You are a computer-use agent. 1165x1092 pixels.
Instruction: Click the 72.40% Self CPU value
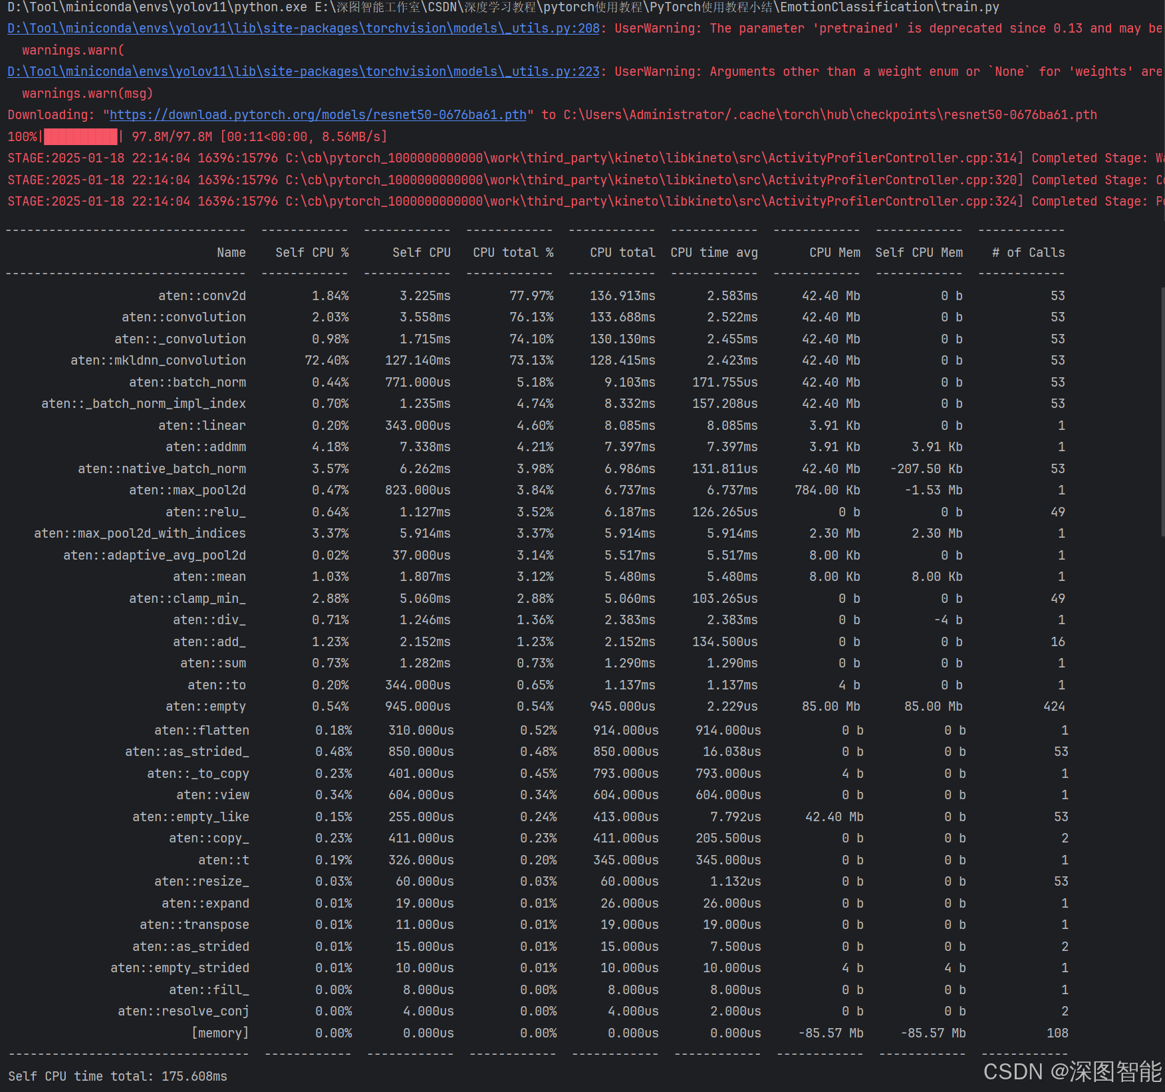[x=326, y=361]
